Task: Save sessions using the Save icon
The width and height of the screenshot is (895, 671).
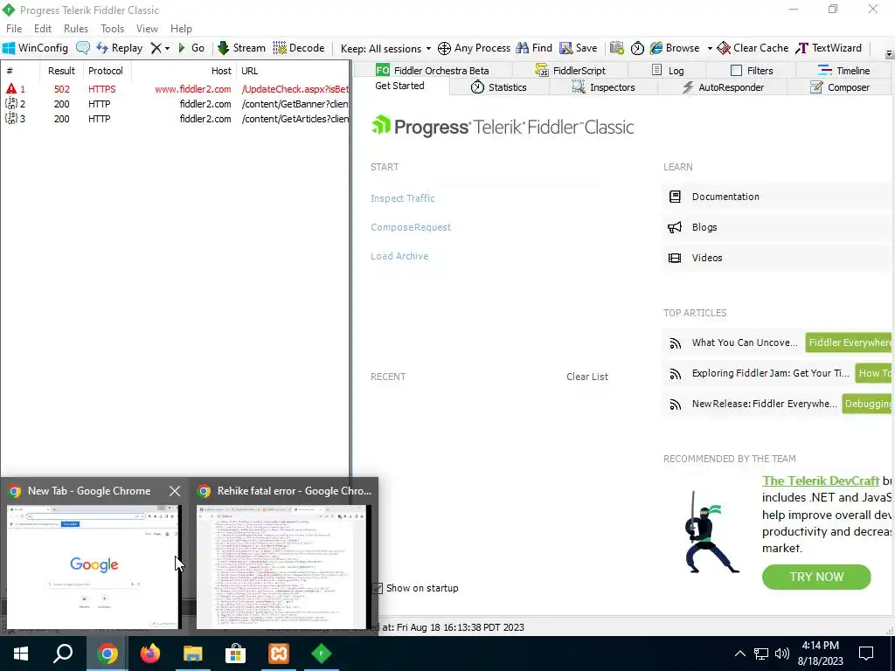Action: (x=579, y=48)
